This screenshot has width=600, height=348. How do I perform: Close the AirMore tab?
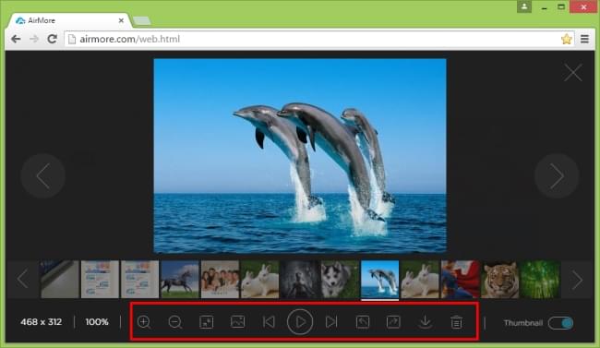[x=121, y=20]
